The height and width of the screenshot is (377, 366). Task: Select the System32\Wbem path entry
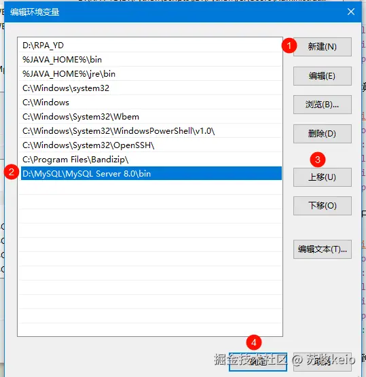coord(151,117)
